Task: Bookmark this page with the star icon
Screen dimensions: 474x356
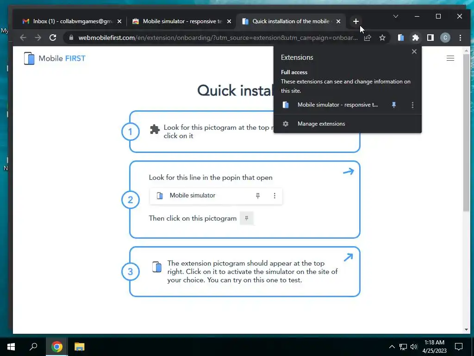Action: [382, 38]
